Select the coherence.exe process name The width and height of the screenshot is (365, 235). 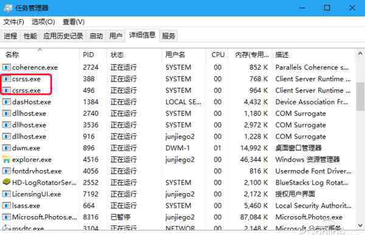(35, 67)
